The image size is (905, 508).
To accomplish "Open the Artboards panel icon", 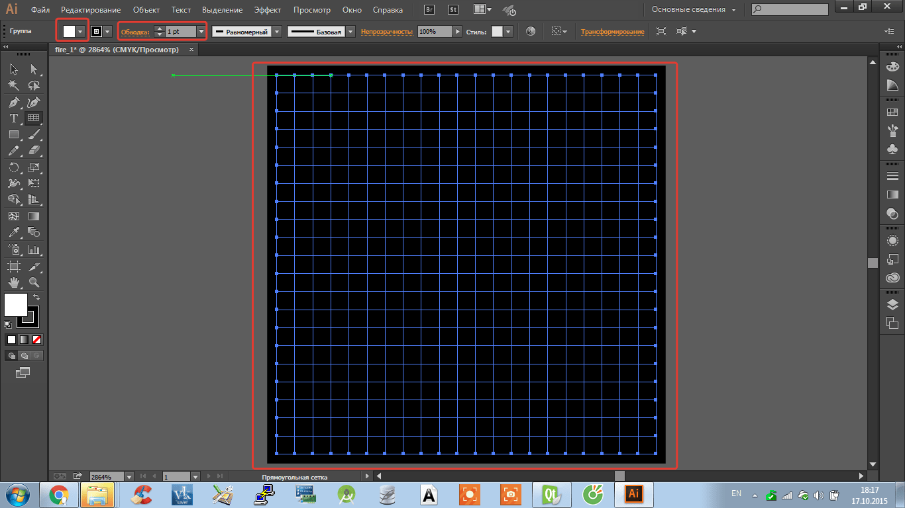I will click(892, 323).
